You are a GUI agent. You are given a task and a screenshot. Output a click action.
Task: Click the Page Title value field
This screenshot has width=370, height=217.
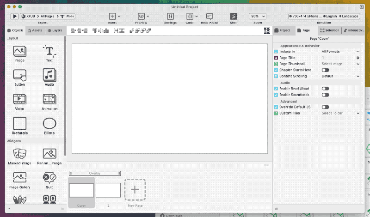pyautogui.click(x=338, y=58)
